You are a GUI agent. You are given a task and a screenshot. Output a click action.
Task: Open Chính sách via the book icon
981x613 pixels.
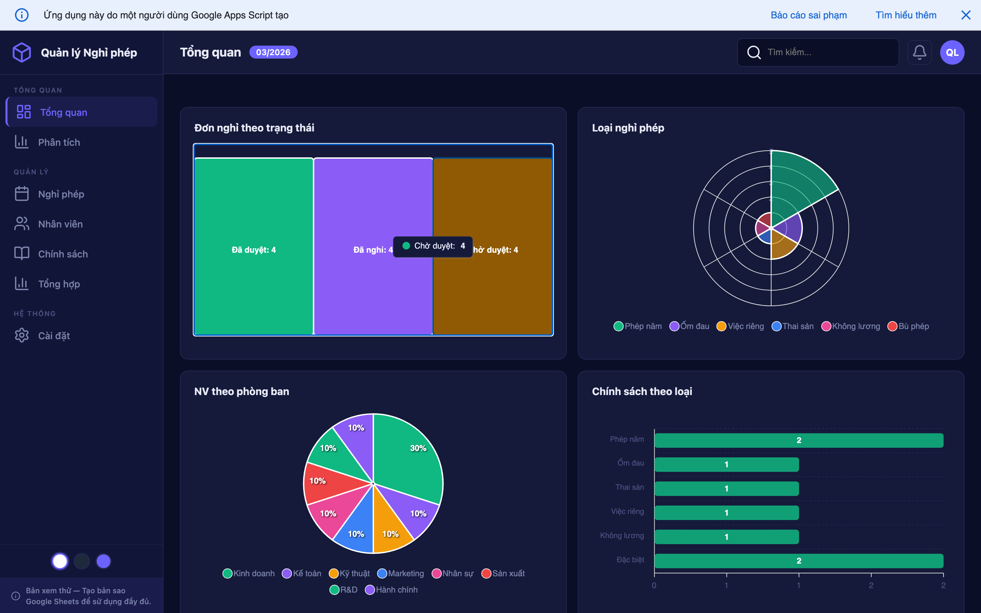21,253
